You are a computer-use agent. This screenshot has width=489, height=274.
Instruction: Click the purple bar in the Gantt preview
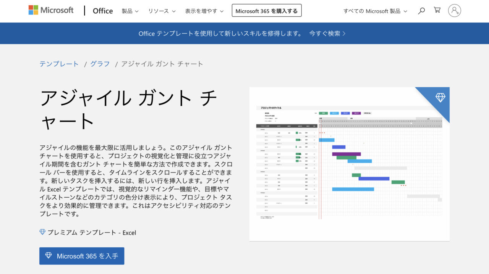coord(346,154)
